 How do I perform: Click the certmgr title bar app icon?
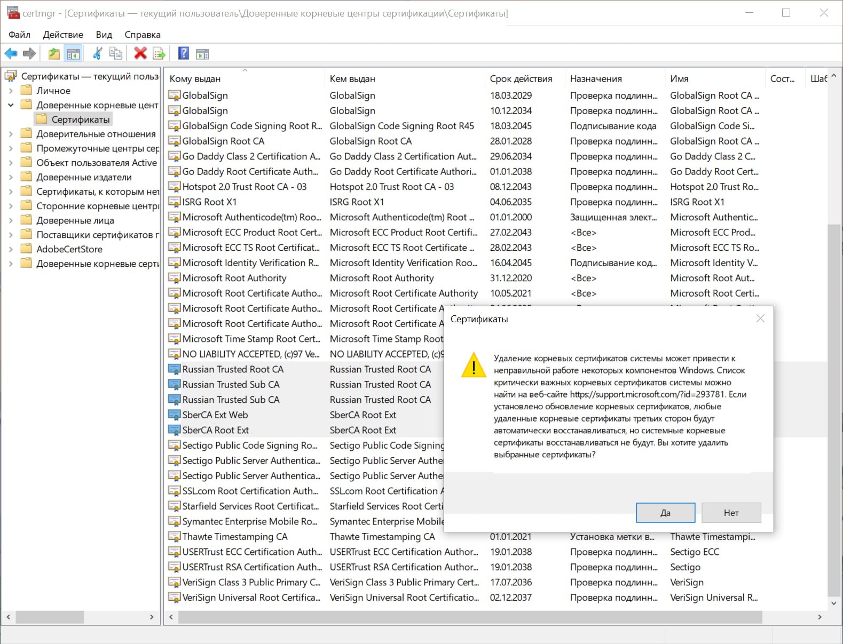(13, 13)
